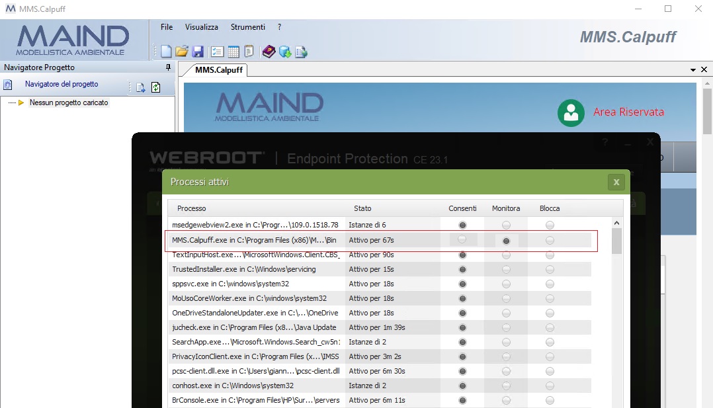Click the process list scrollbar thumb
Viewport: 713px width, 408px height.
point(616,241)
